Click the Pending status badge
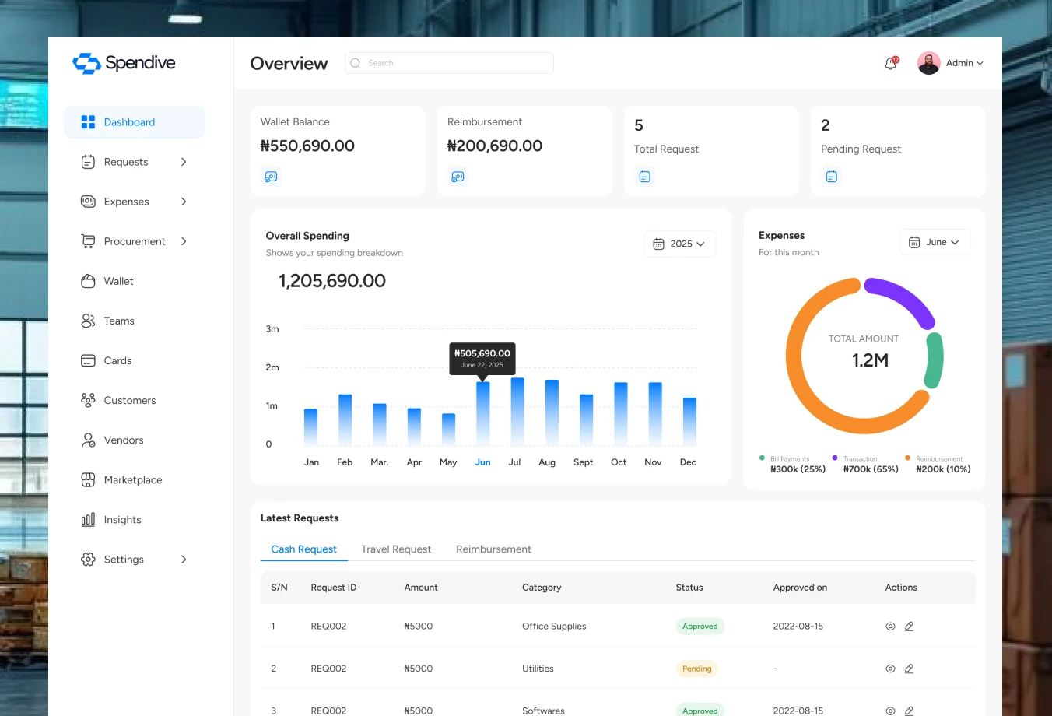This screenshot has height=716, width=1052. [696, 669]
